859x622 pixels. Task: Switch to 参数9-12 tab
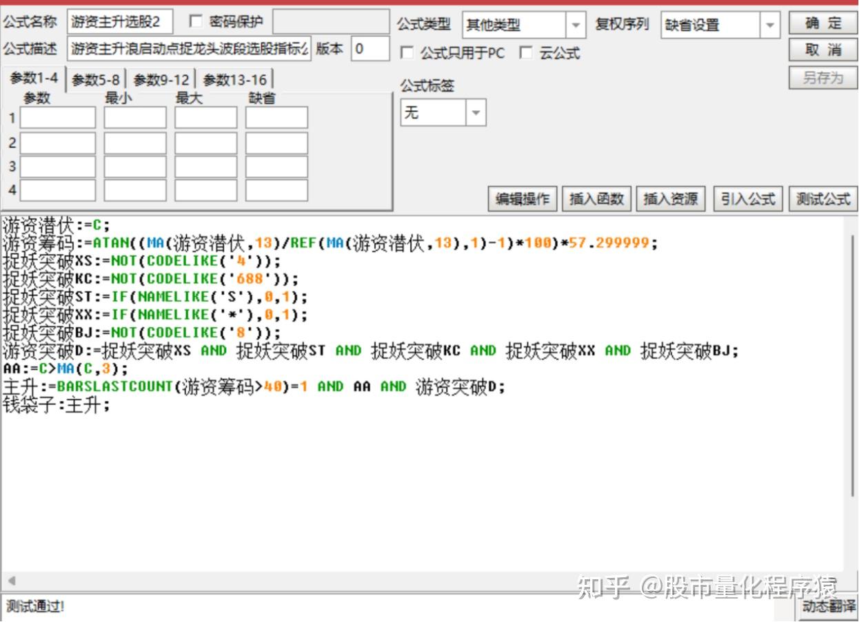click(161, 80)
